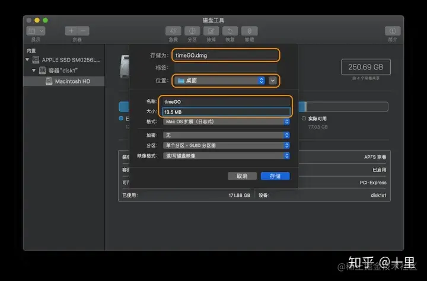
Task: Click the 存储为 filename field
Action: point(226,55)
